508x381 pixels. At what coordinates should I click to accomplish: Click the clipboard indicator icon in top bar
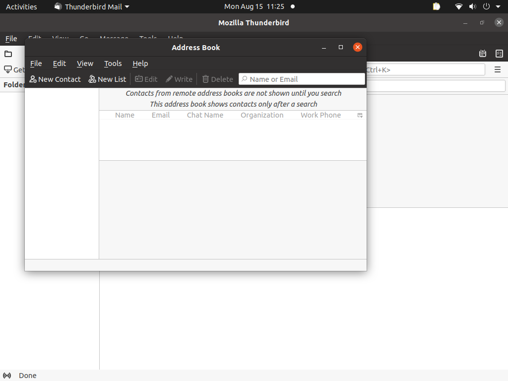pos(437,6)
